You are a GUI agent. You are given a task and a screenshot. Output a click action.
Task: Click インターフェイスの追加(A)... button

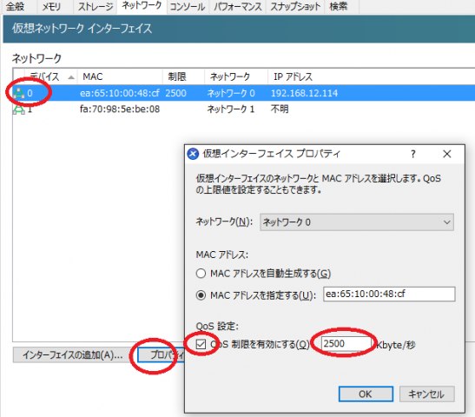tap(72, 354)
